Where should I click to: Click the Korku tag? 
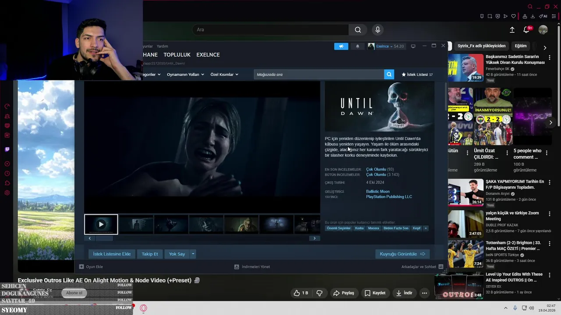[x=359, y=228]
